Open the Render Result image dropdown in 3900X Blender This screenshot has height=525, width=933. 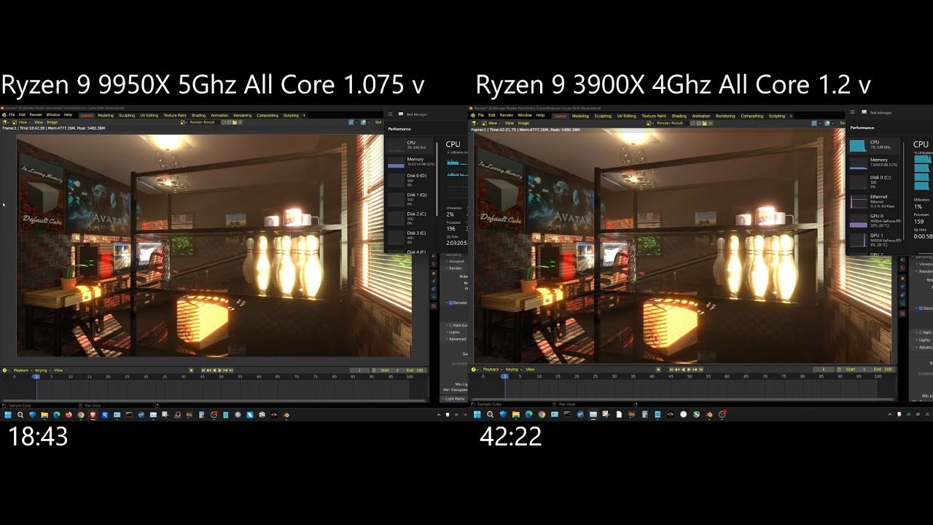(x=652, y=123)
